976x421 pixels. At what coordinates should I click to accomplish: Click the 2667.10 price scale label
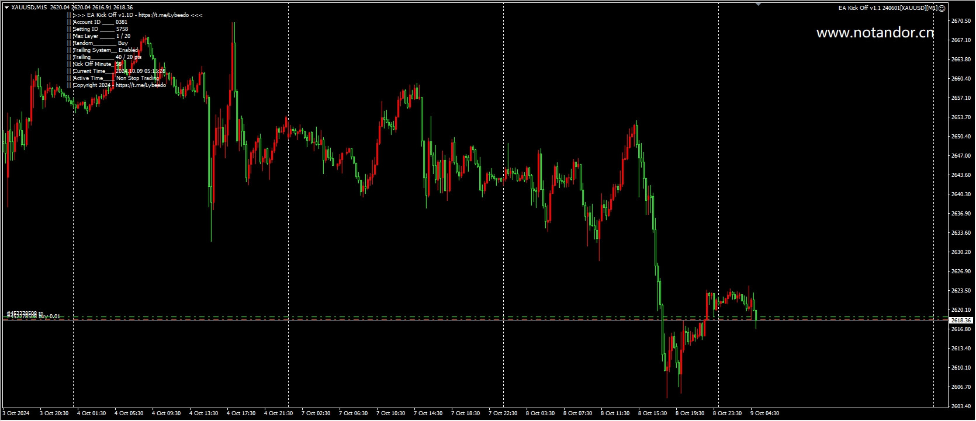point(961,40)
